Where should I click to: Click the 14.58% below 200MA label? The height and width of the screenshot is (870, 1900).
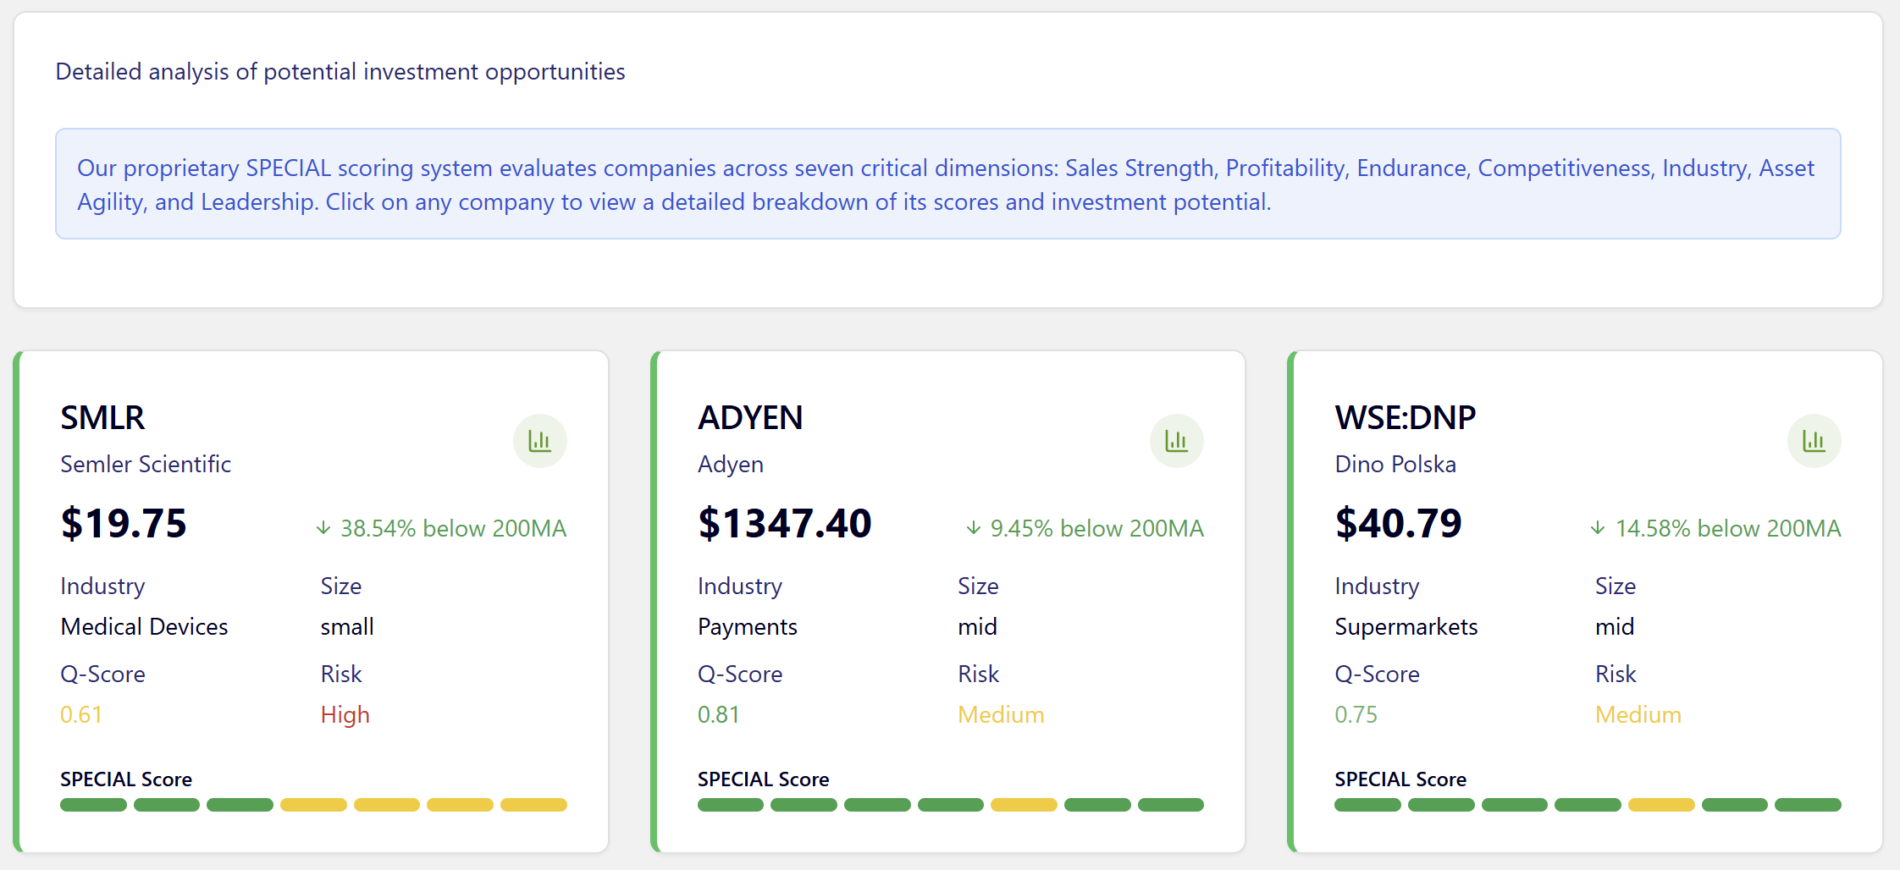1728,528
